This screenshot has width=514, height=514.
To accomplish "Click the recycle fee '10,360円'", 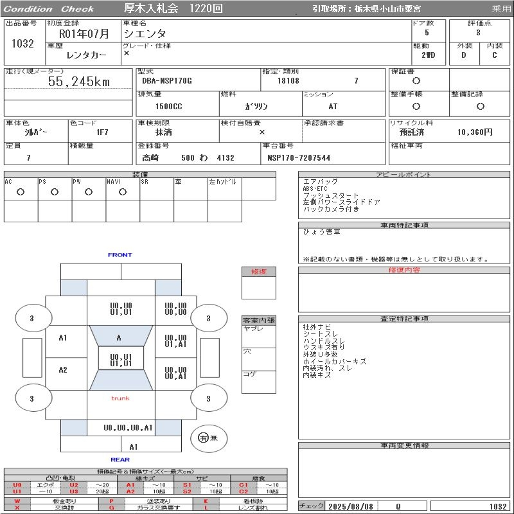I will click(x=475, y=132).
